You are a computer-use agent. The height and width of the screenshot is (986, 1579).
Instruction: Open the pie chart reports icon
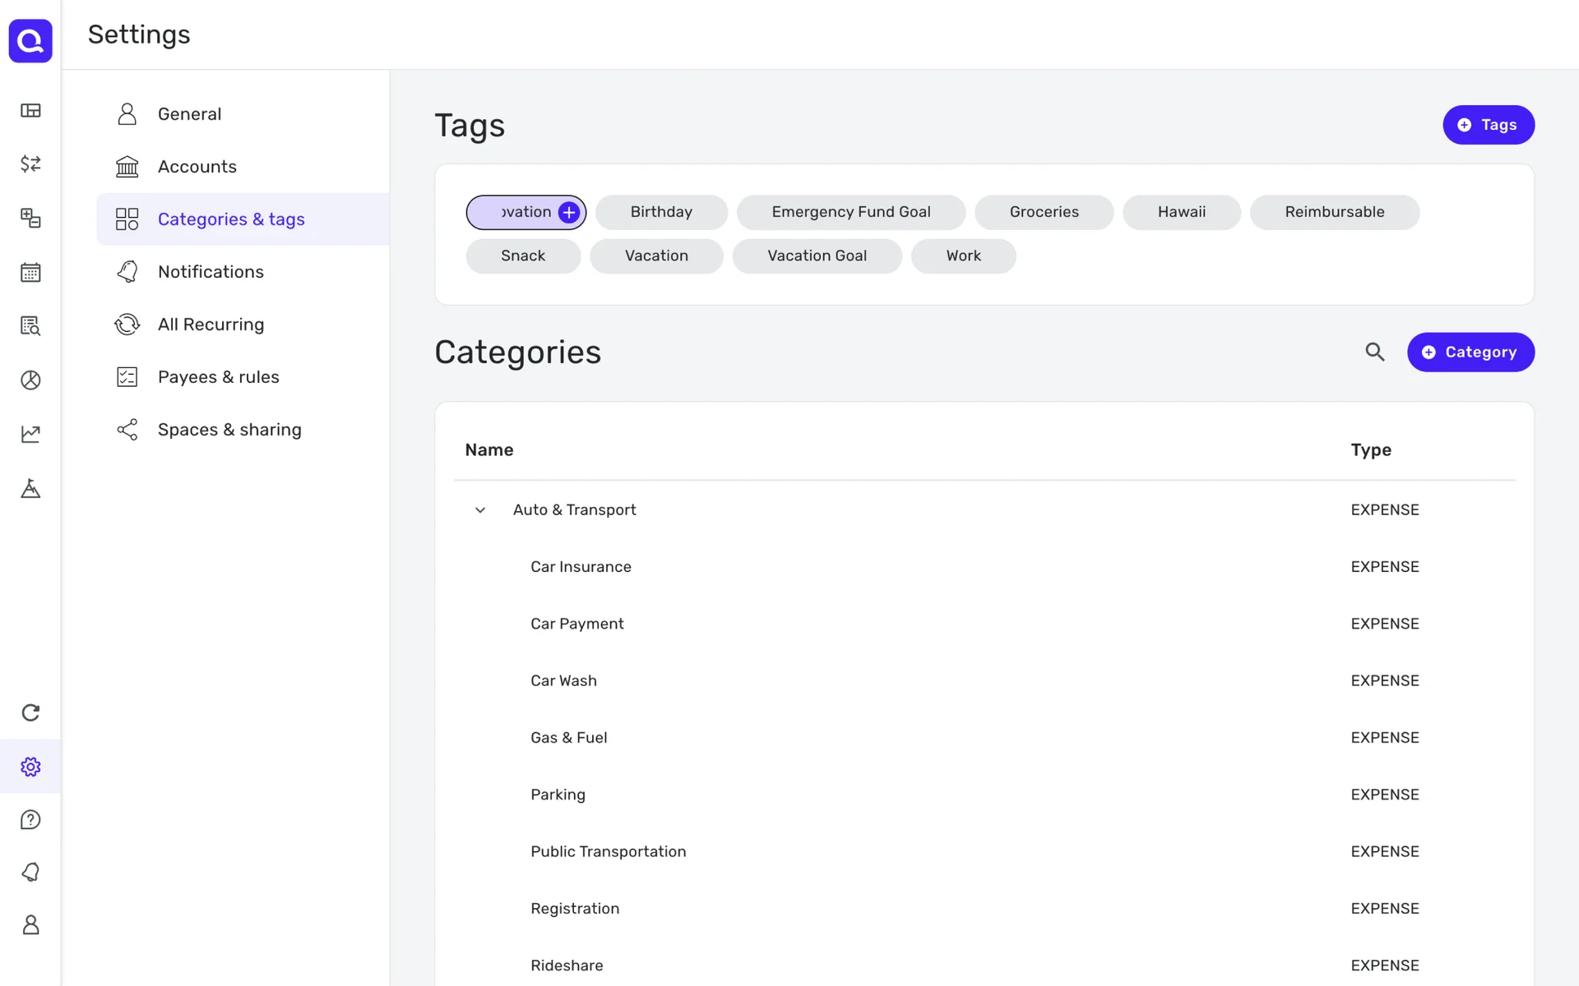[x=30, y=380]
